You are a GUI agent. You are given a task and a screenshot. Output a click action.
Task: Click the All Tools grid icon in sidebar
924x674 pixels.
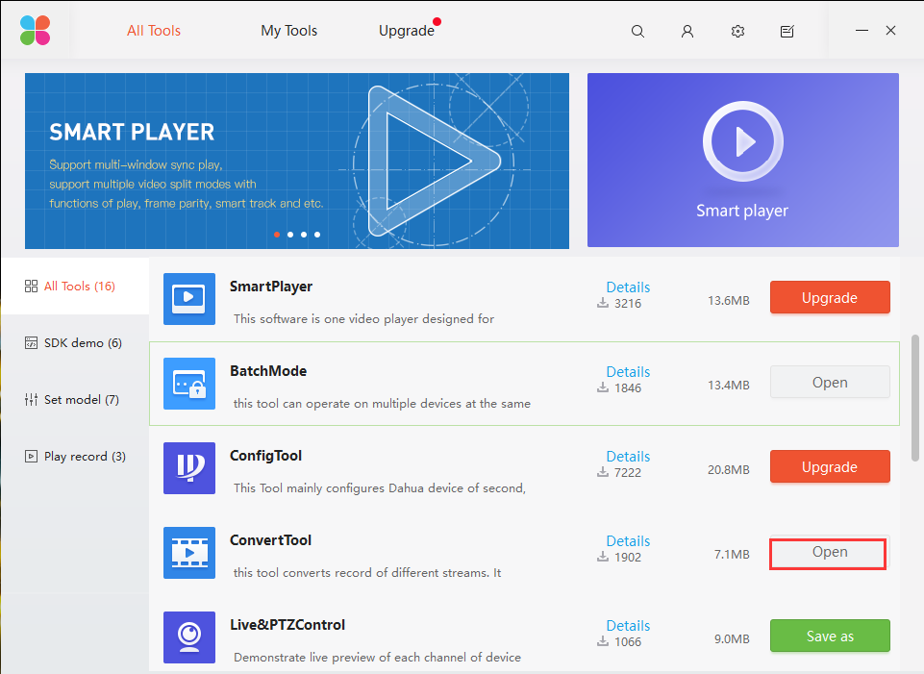coord(31,287)
